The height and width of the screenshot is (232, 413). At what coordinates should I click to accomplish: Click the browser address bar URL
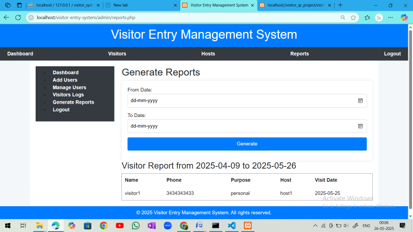point(86,18)
